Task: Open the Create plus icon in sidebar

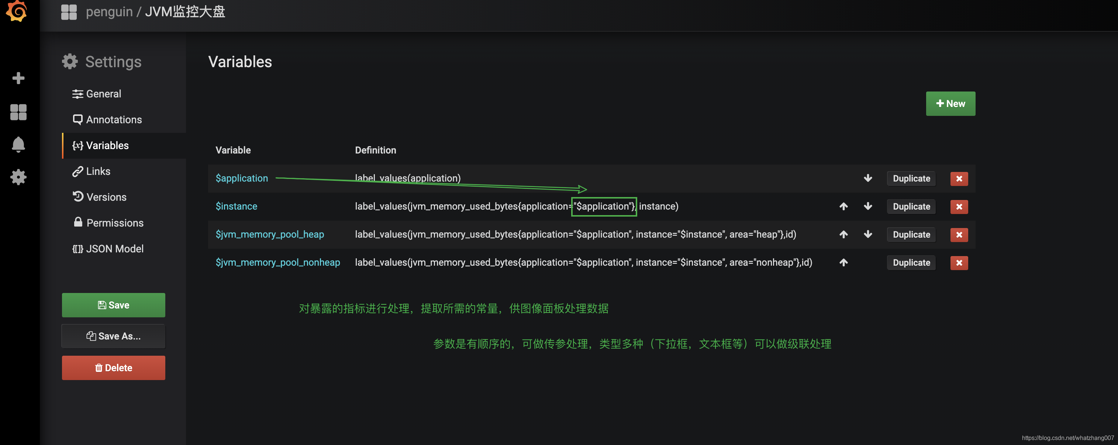Action: 18,78
